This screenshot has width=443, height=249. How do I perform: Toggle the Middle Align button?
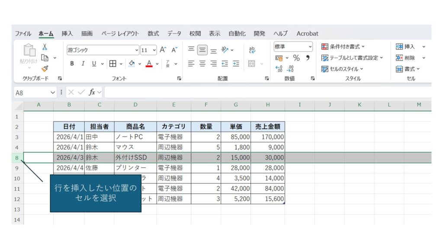coord(202,50)
